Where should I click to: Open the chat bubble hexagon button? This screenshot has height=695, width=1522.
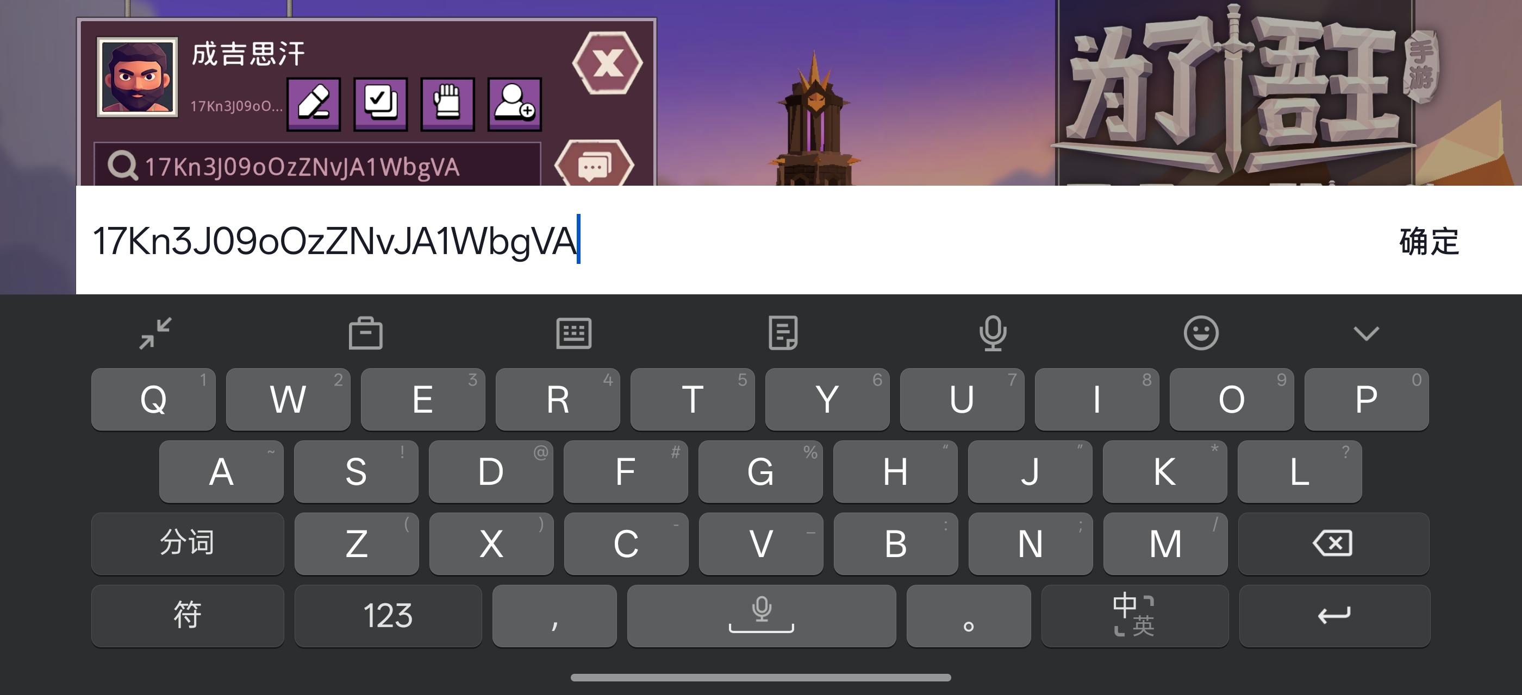594,165
